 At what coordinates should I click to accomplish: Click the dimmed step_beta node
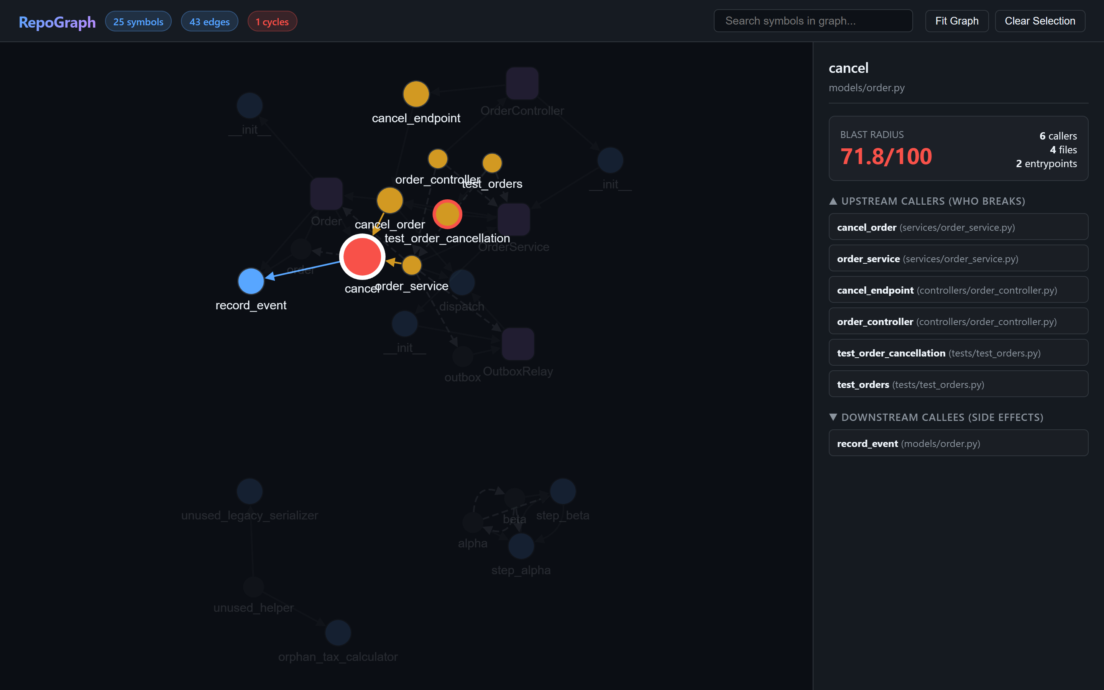563,491
